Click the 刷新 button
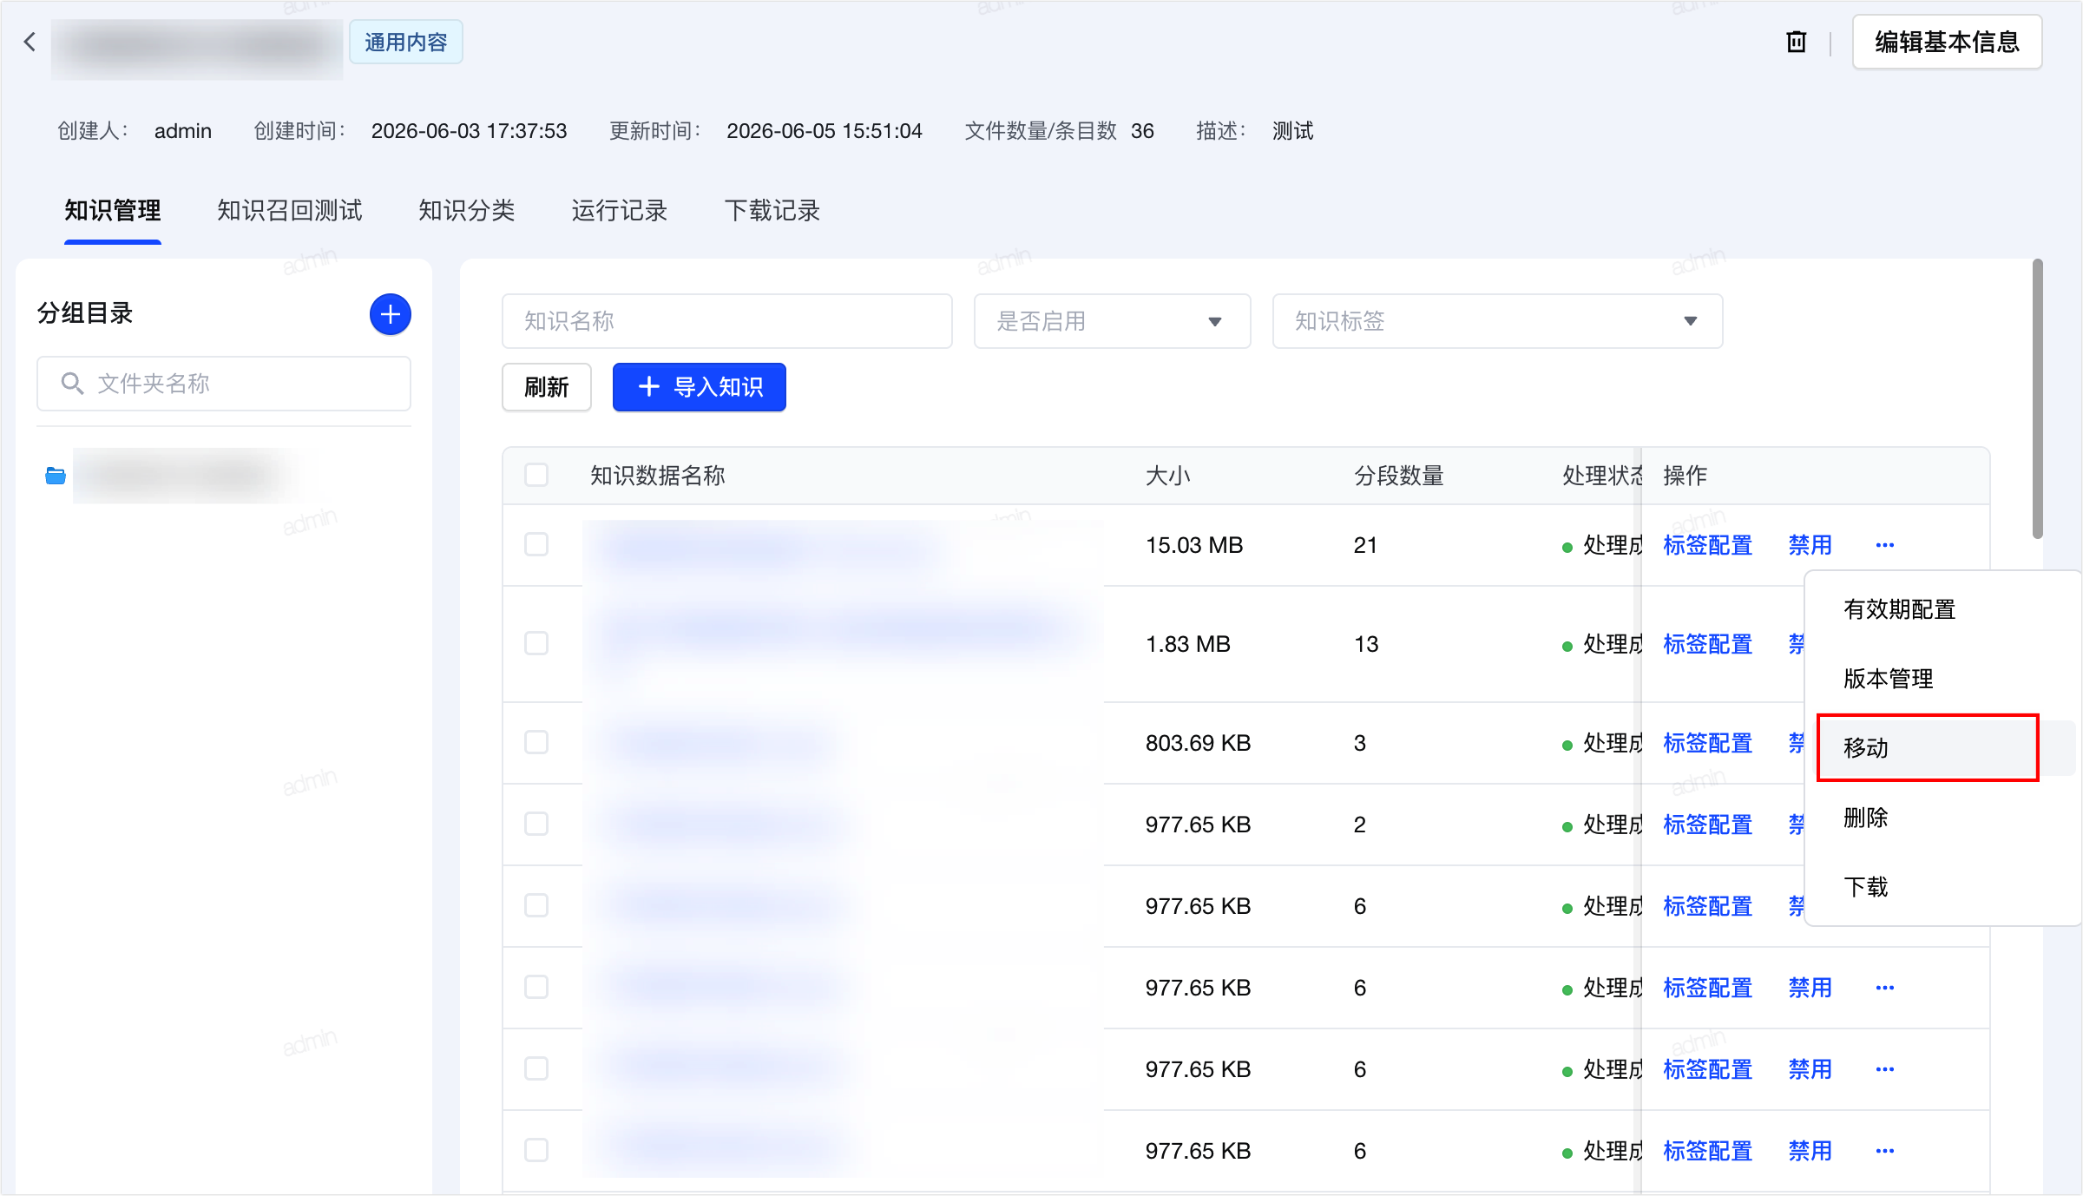Viewport: 2083px width, 1196px height. (x=547, y=387)
